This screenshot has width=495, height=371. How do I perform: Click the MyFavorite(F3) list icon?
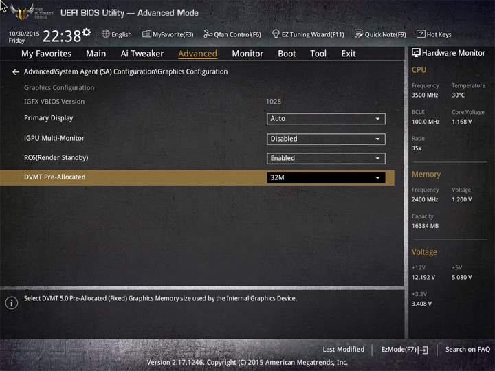(146, 34)
